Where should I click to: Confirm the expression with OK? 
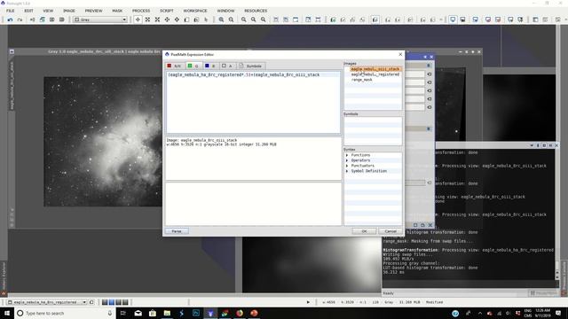(364, 231)
